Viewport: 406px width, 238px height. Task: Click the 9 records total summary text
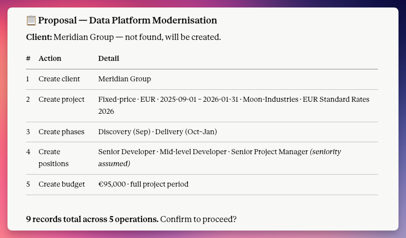92,219
